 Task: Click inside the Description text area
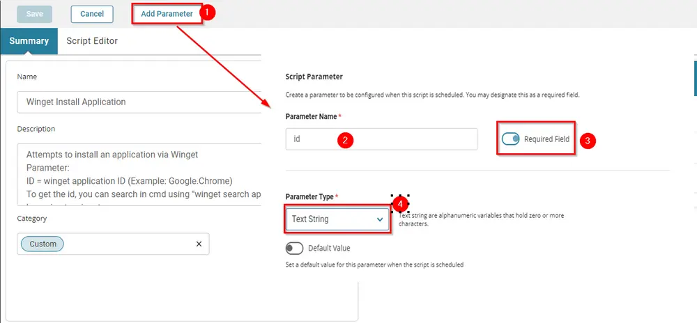139,175
